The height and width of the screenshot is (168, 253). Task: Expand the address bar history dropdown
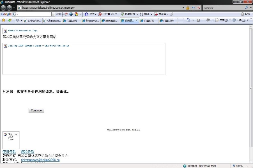[x=183, y=8]
